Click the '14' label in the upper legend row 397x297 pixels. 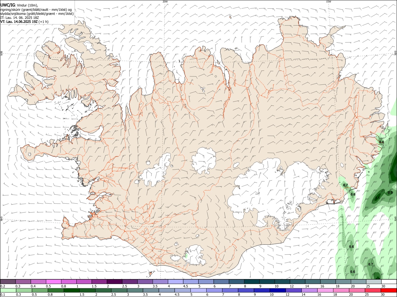(x=307, y=286)
